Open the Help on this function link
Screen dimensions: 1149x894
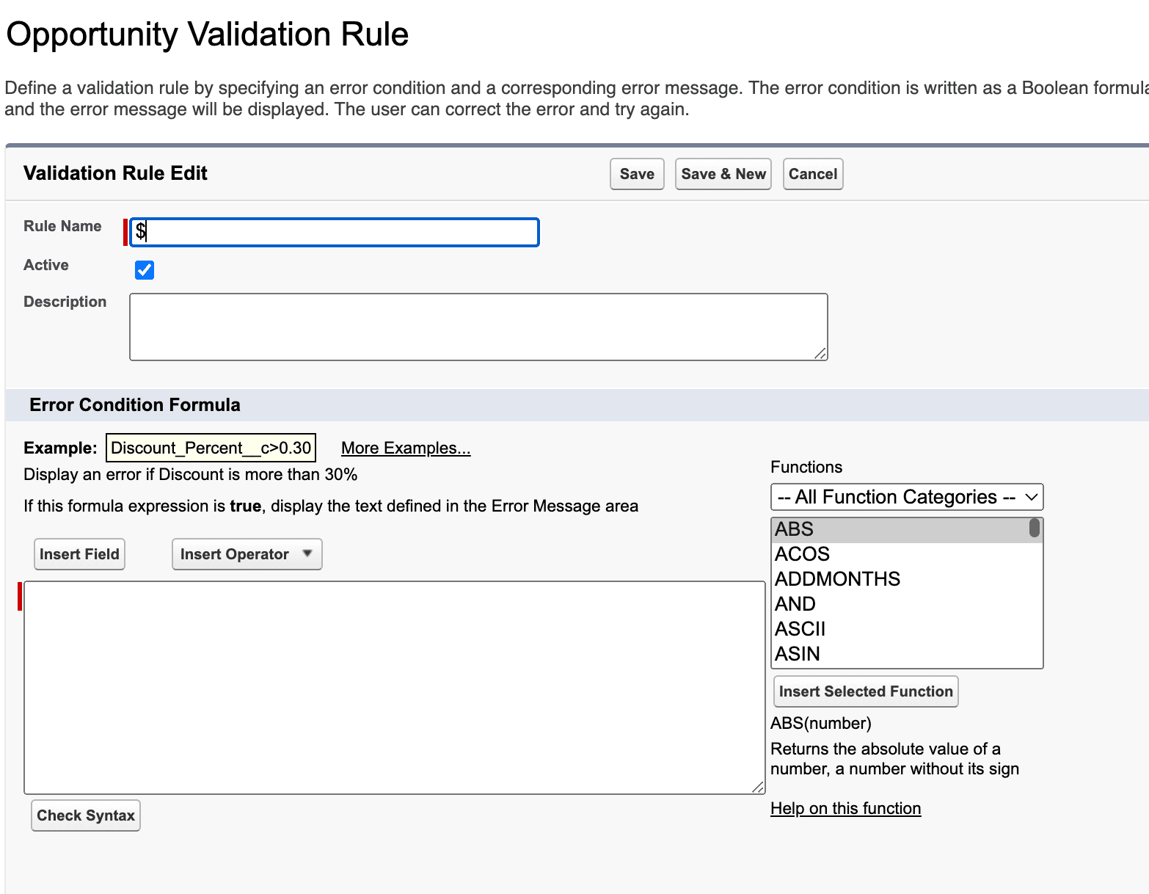pos(845,808)
